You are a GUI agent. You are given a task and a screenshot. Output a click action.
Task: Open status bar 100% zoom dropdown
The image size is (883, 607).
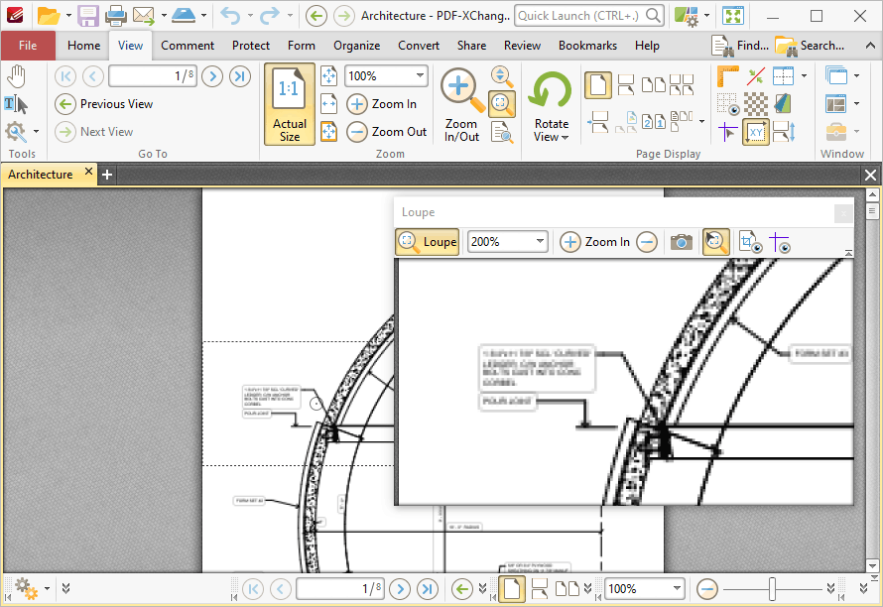coord(677,589)
